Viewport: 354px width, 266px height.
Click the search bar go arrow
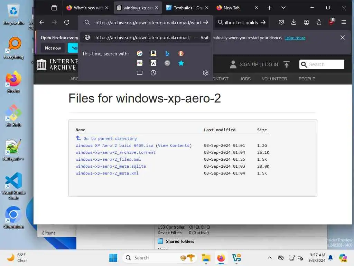click(263, 23)
